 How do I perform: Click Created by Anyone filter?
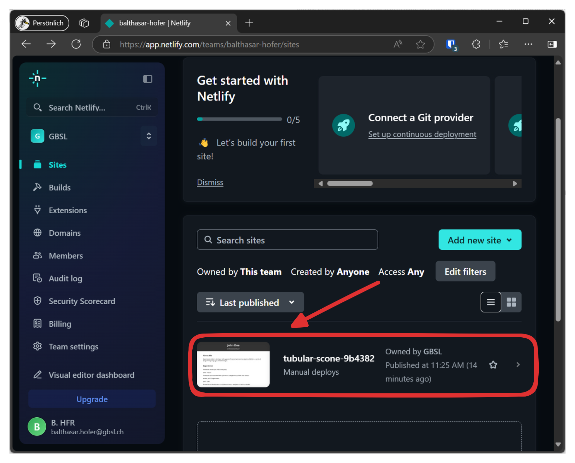pyautogui.click(x=330, y=272)
